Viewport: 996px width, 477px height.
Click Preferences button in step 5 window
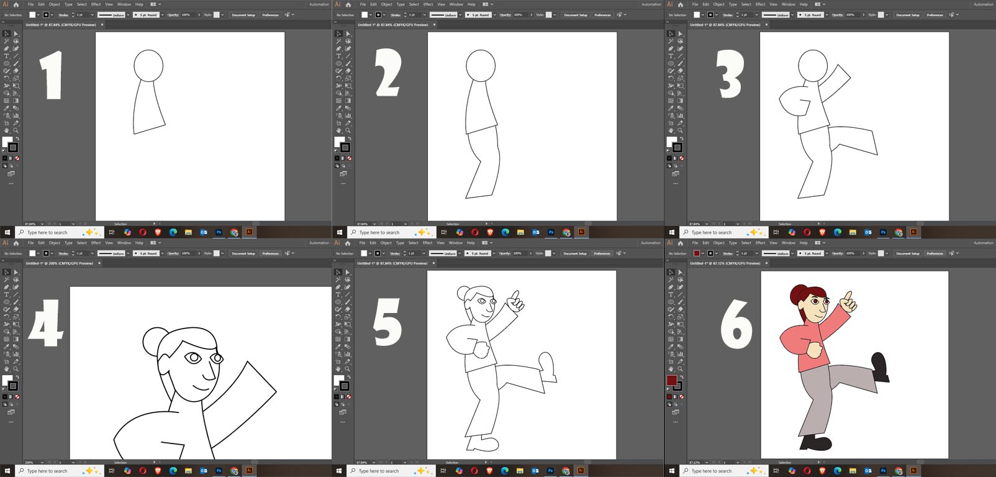[602, 253]
